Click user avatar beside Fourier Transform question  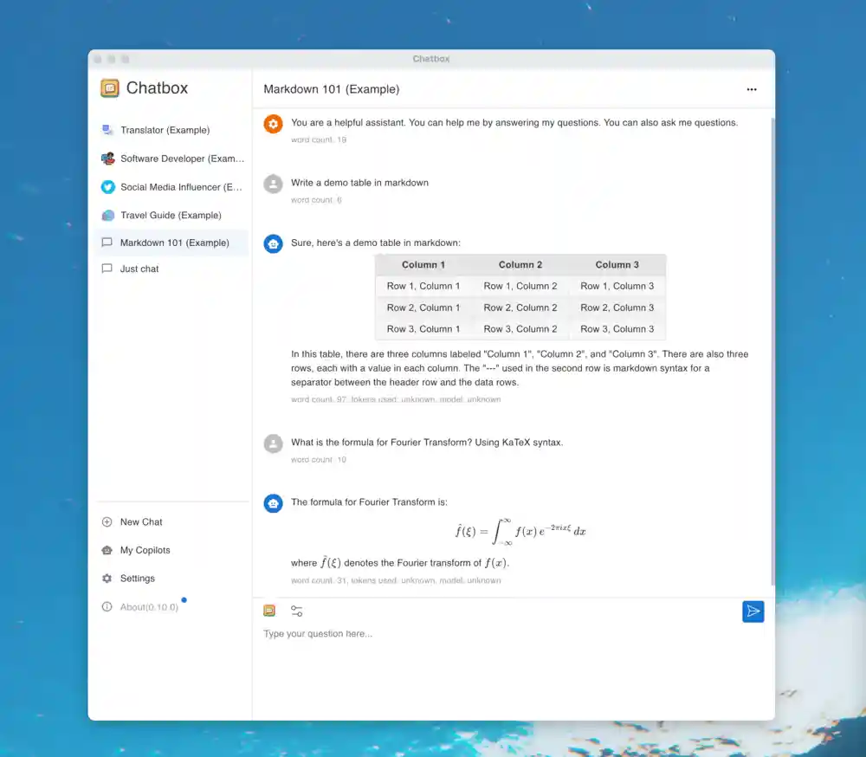(273, 443)
